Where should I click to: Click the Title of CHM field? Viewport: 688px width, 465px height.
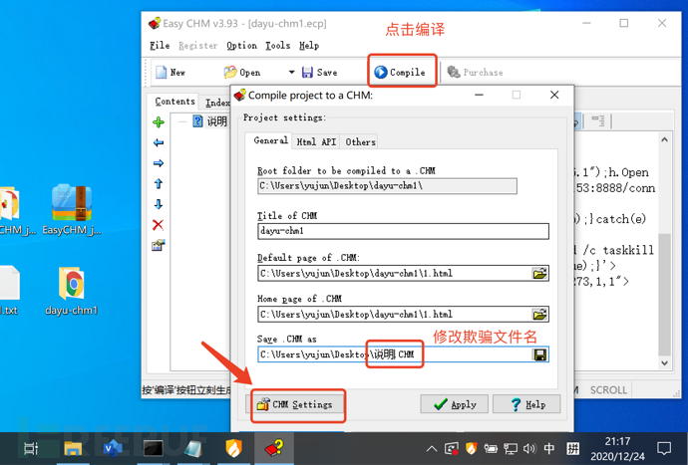point(403,231)
